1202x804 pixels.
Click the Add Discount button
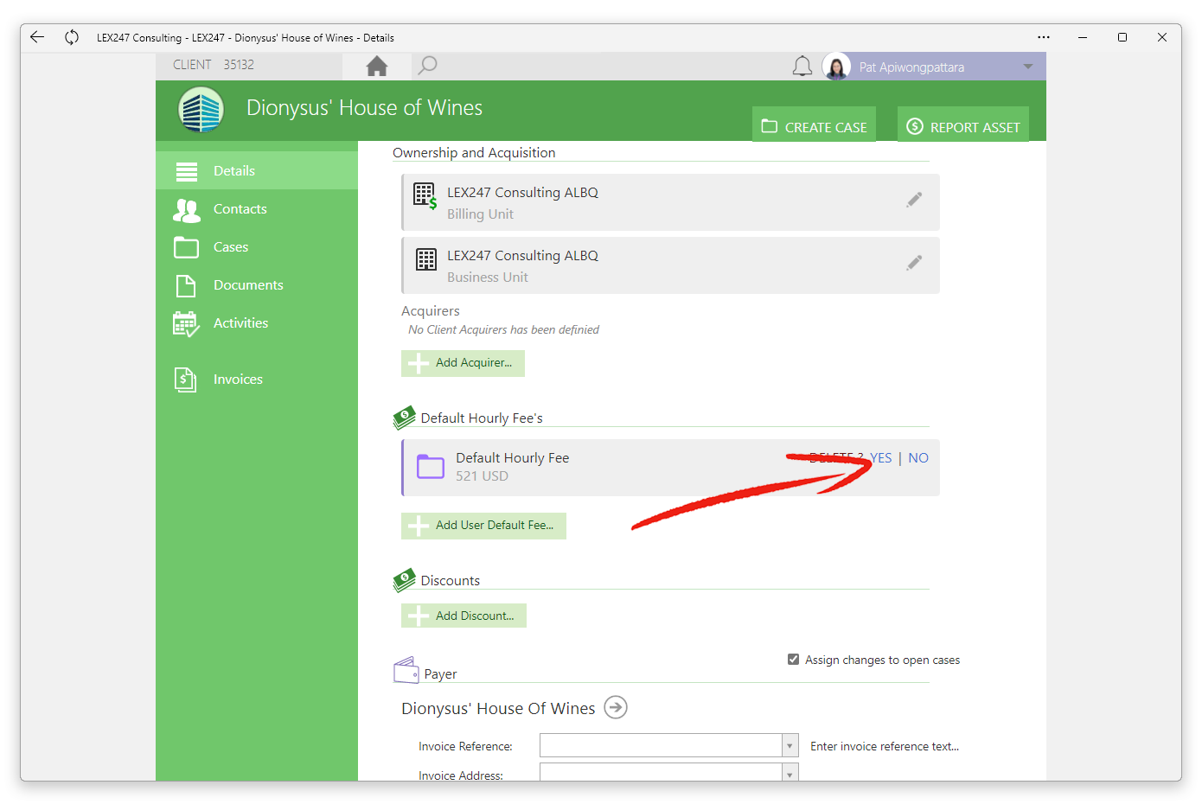coord(464,616)
